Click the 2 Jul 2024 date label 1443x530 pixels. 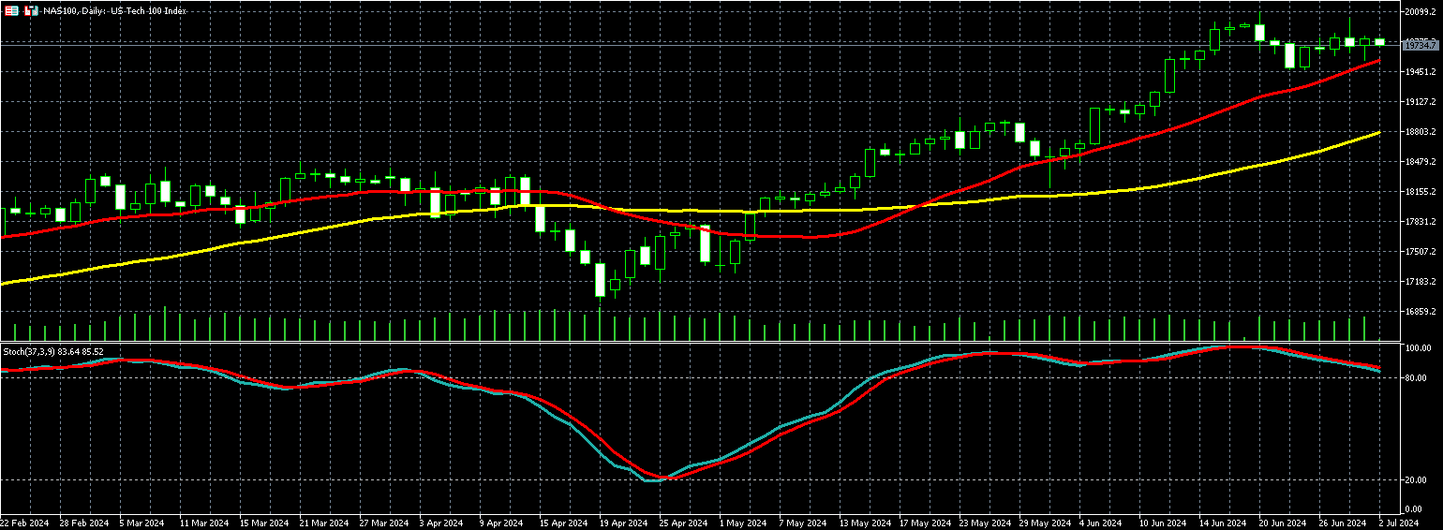tap(1398, 523)
